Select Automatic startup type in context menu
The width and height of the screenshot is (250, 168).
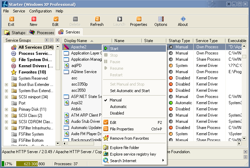click(118, 107)
